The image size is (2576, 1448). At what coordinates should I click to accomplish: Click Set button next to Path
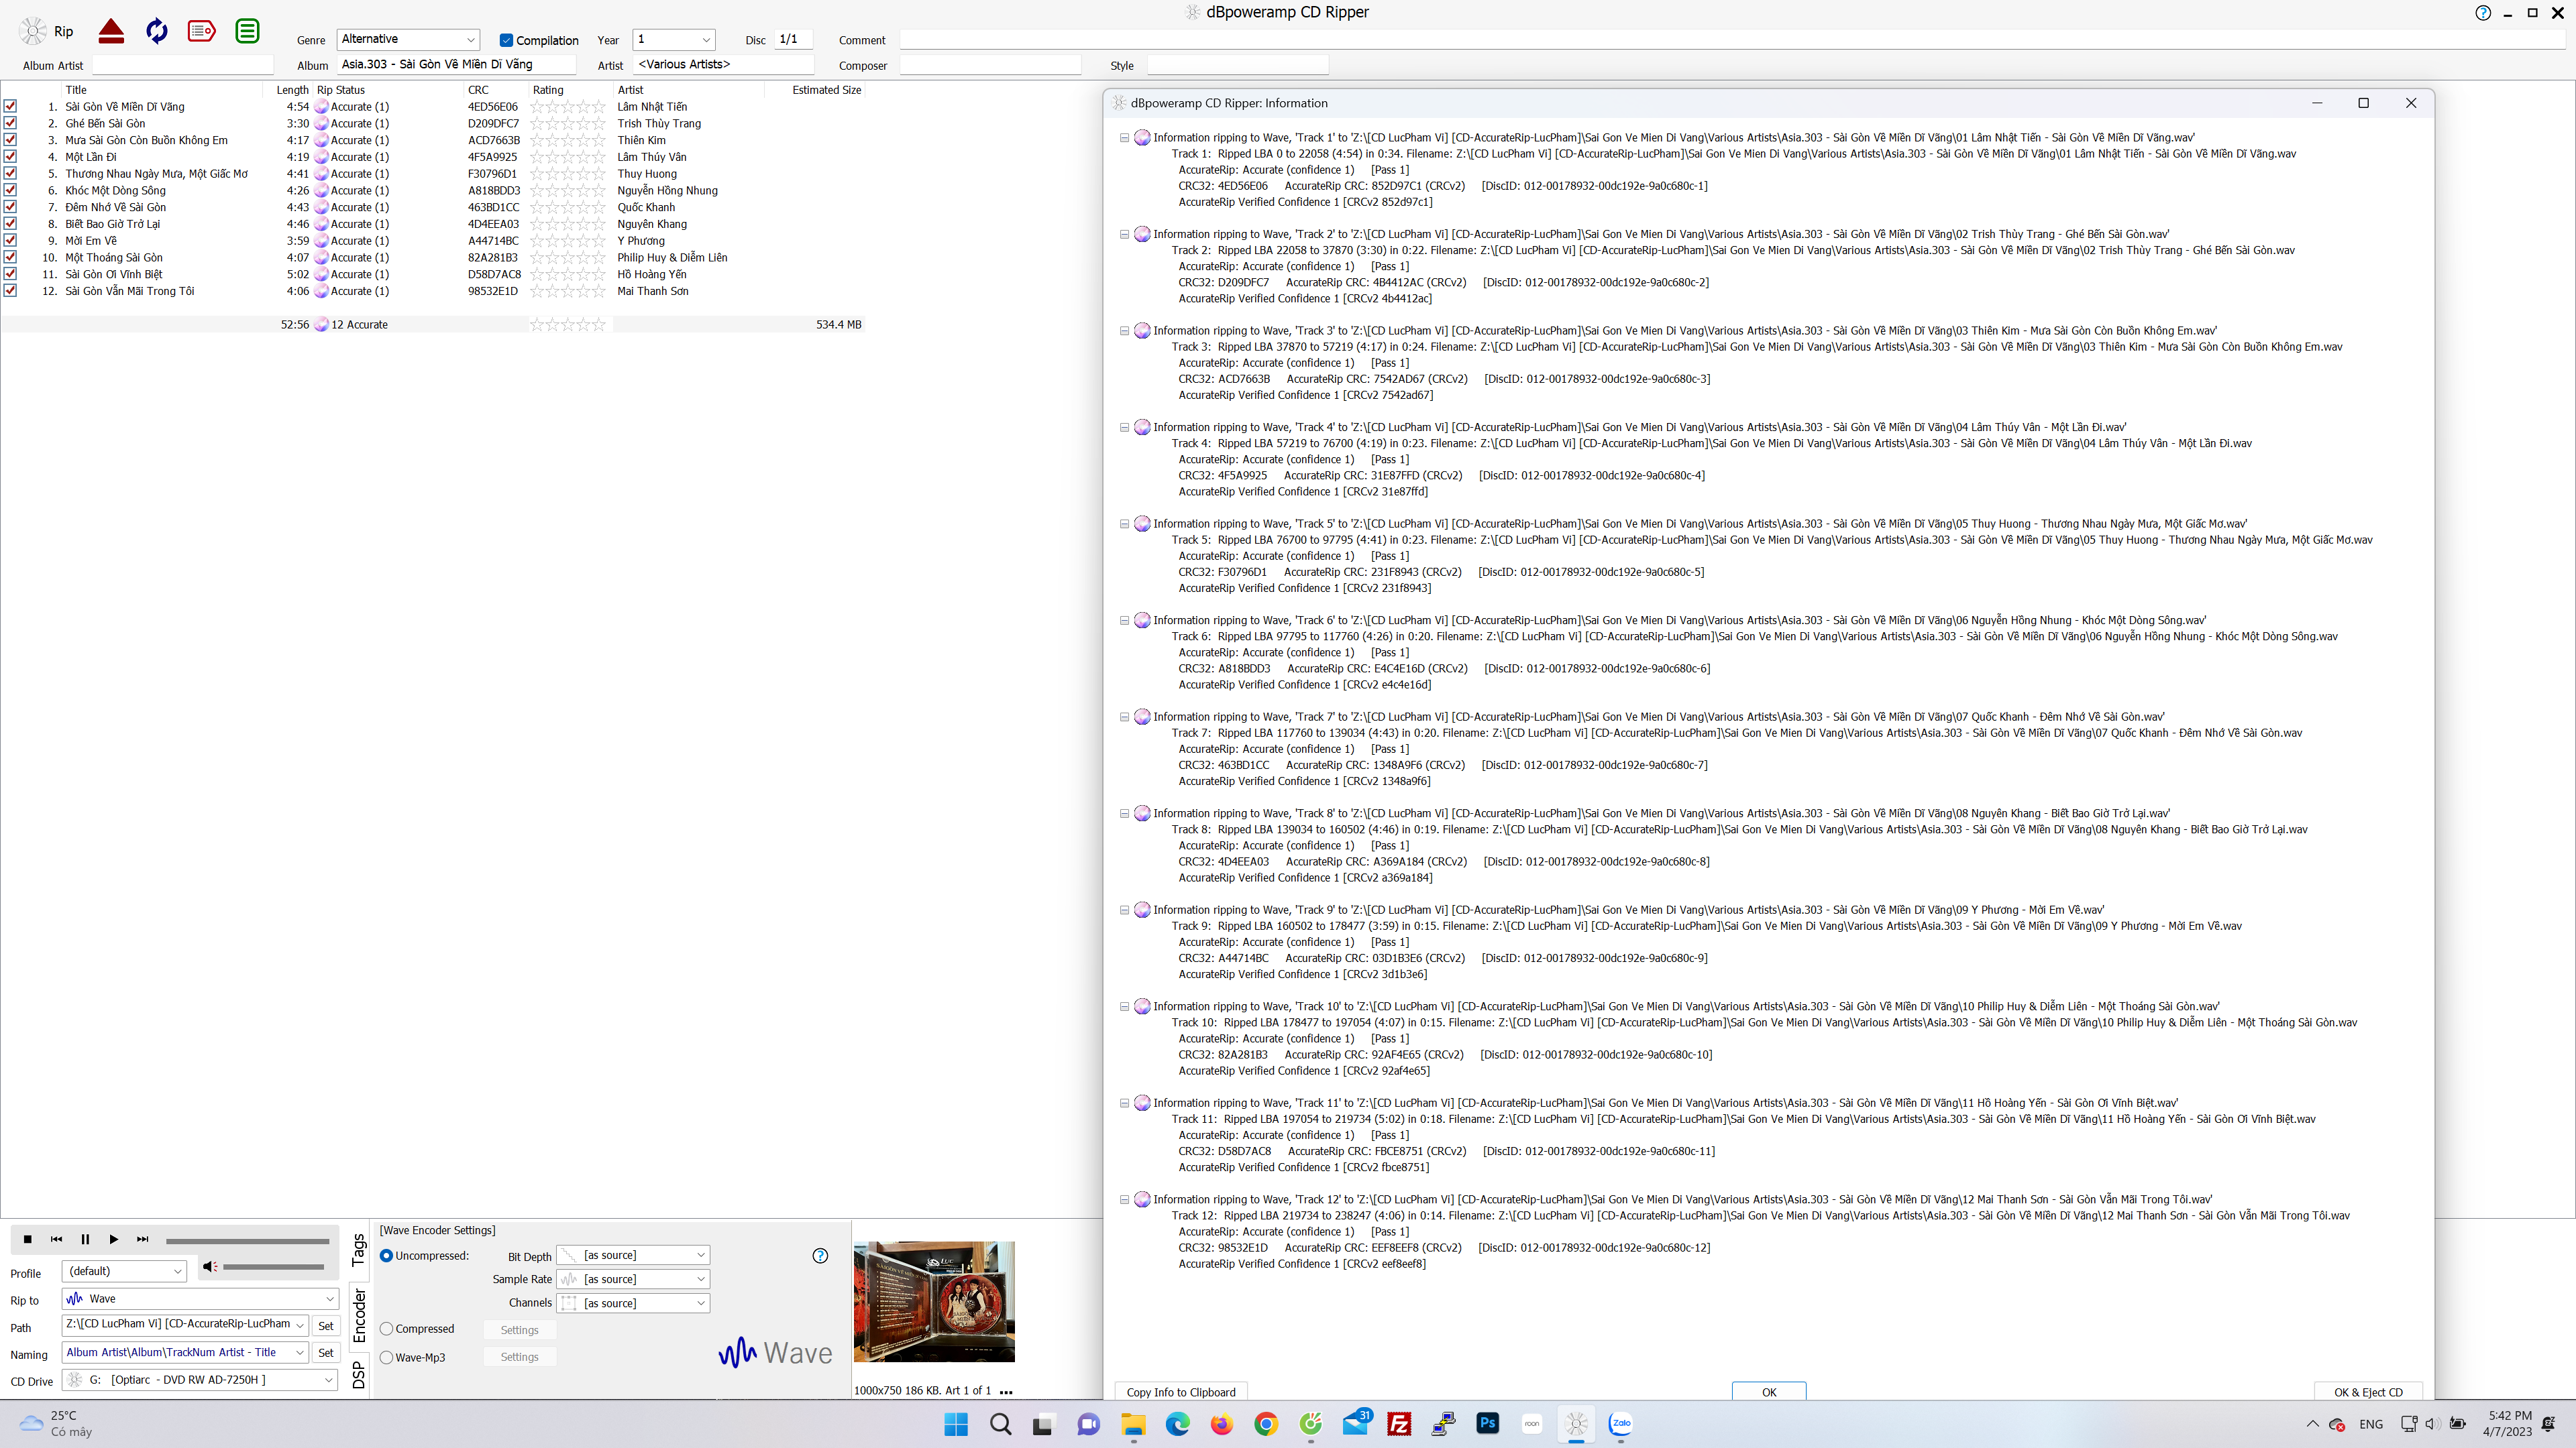click(326, 1325)
